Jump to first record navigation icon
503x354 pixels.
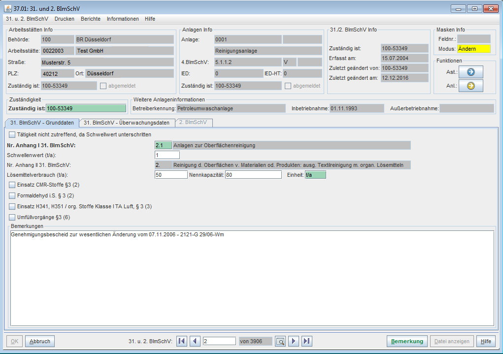[182, 341]
